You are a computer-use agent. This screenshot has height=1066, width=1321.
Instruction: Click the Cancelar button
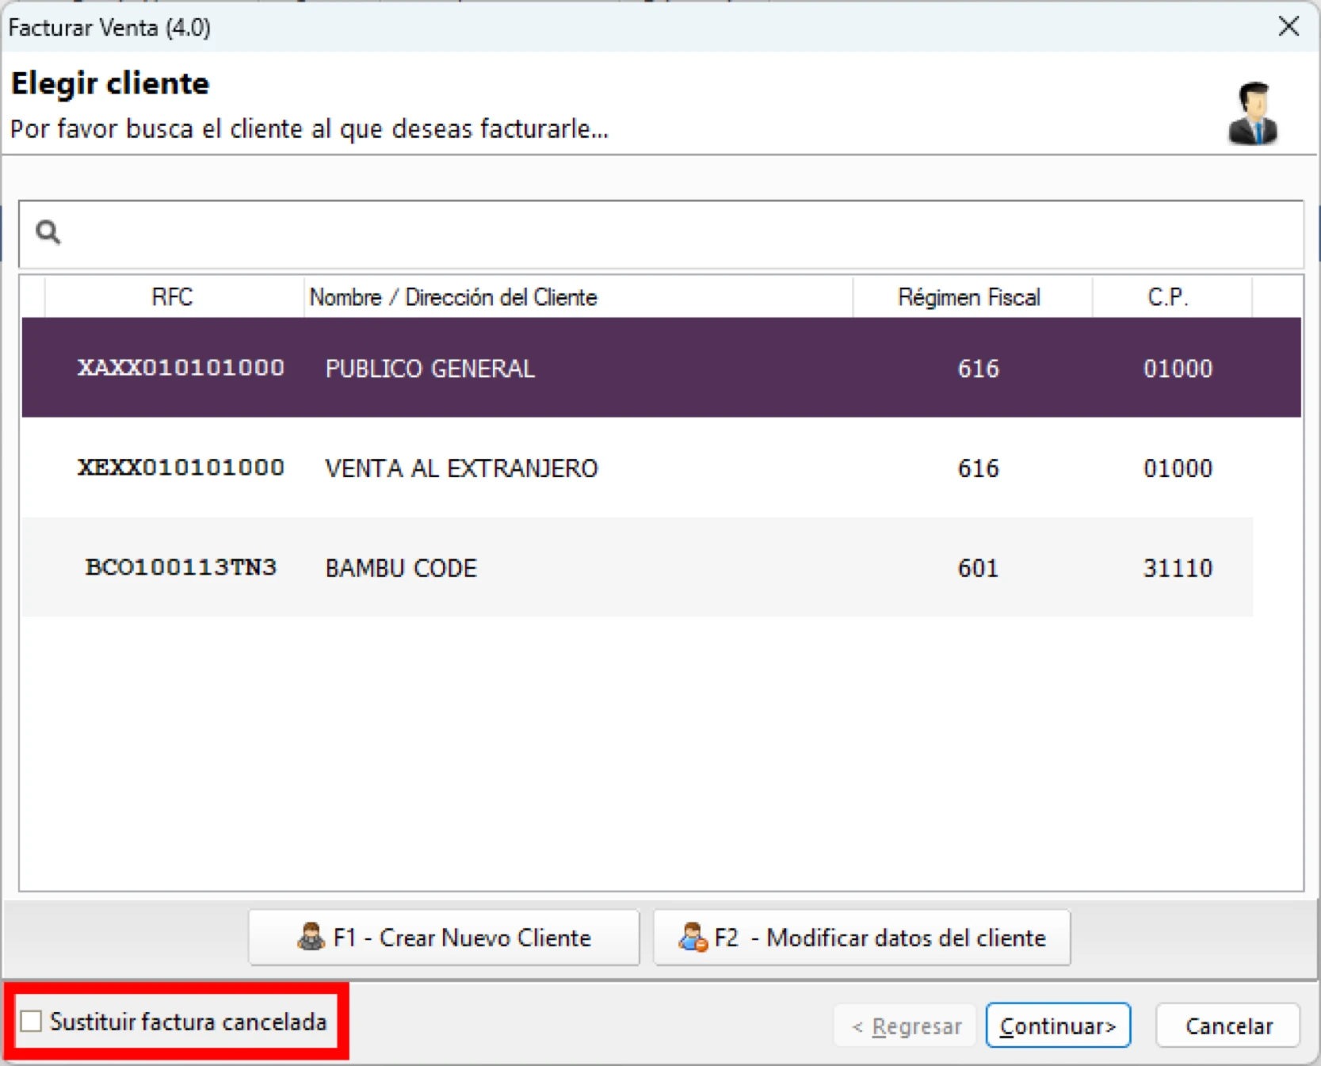click(x=1227, y=1026)
